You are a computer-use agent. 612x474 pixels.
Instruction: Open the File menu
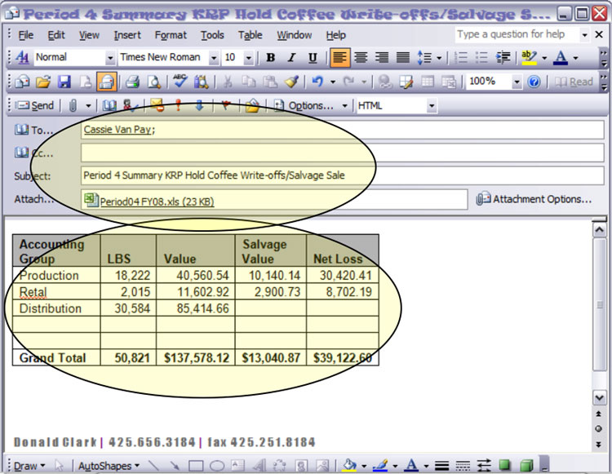point(26,35)
